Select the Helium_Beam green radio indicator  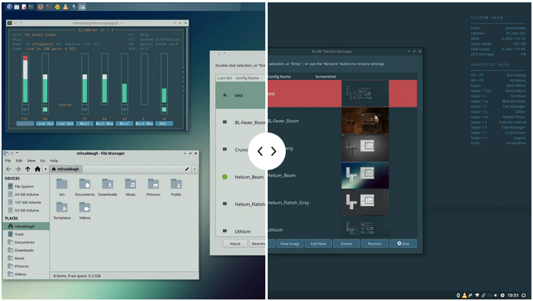(x=225, y=177)
